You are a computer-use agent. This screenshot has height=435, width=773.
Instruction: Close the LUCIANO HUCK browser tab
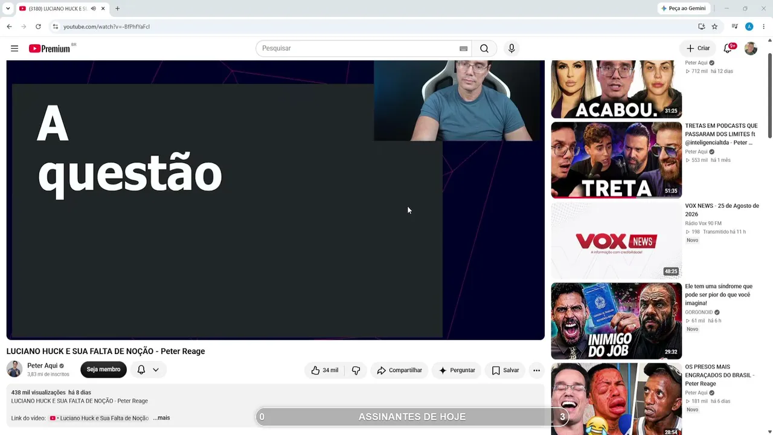(103, 8)
